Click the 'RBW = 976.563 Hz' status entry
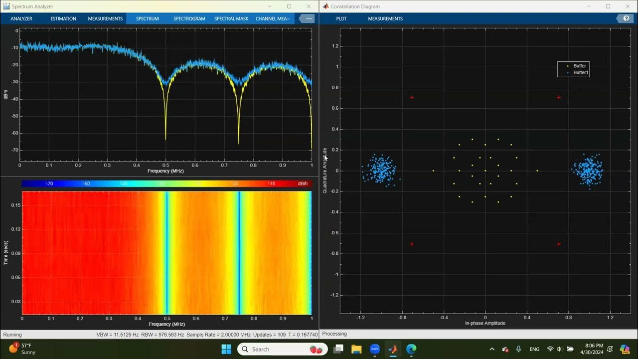This screenshot has height=359, width=638. click(162, 335)
